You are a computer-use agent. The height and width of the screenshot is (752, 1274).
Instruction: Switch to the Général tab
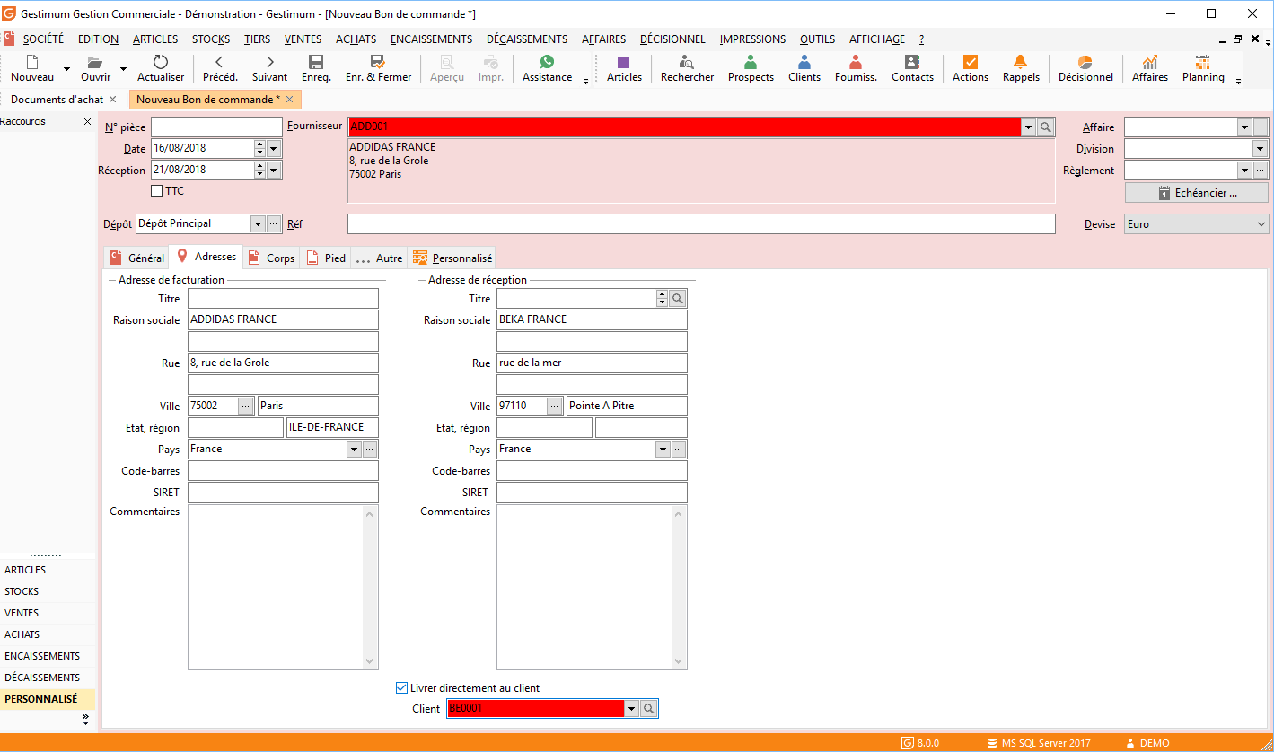[136, 258]
